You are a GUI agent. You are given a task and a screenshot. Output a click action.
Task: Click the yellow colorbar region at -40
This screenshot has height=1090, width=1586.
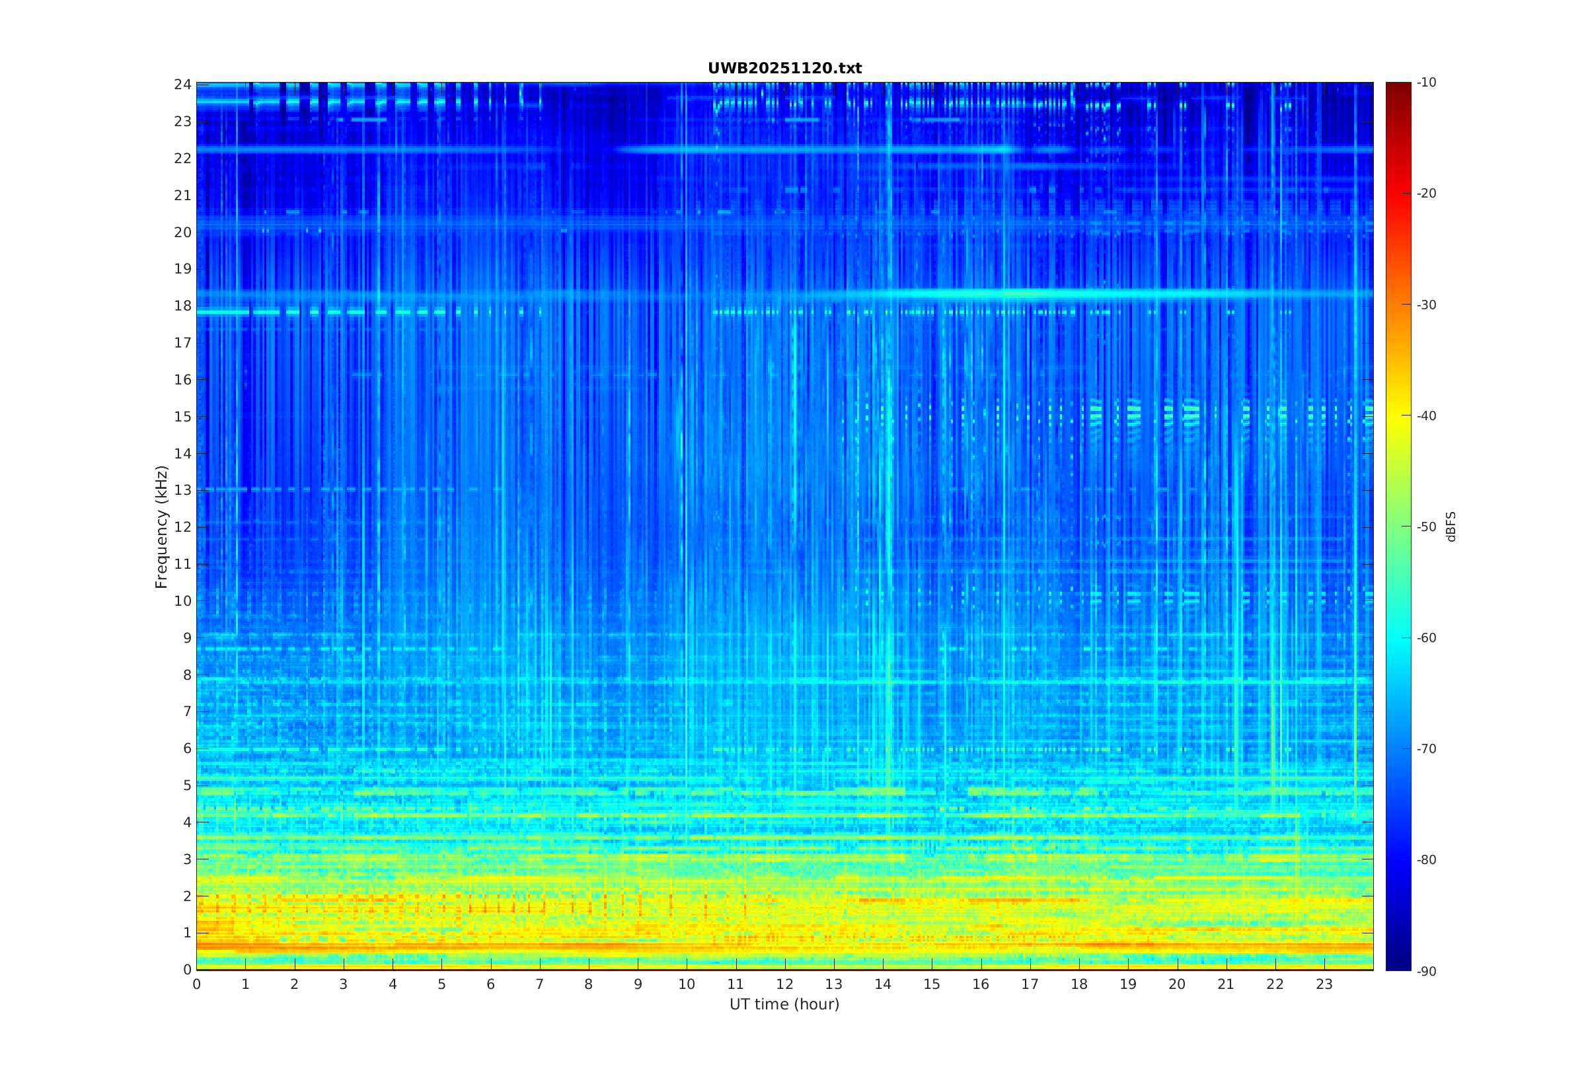1398,416
